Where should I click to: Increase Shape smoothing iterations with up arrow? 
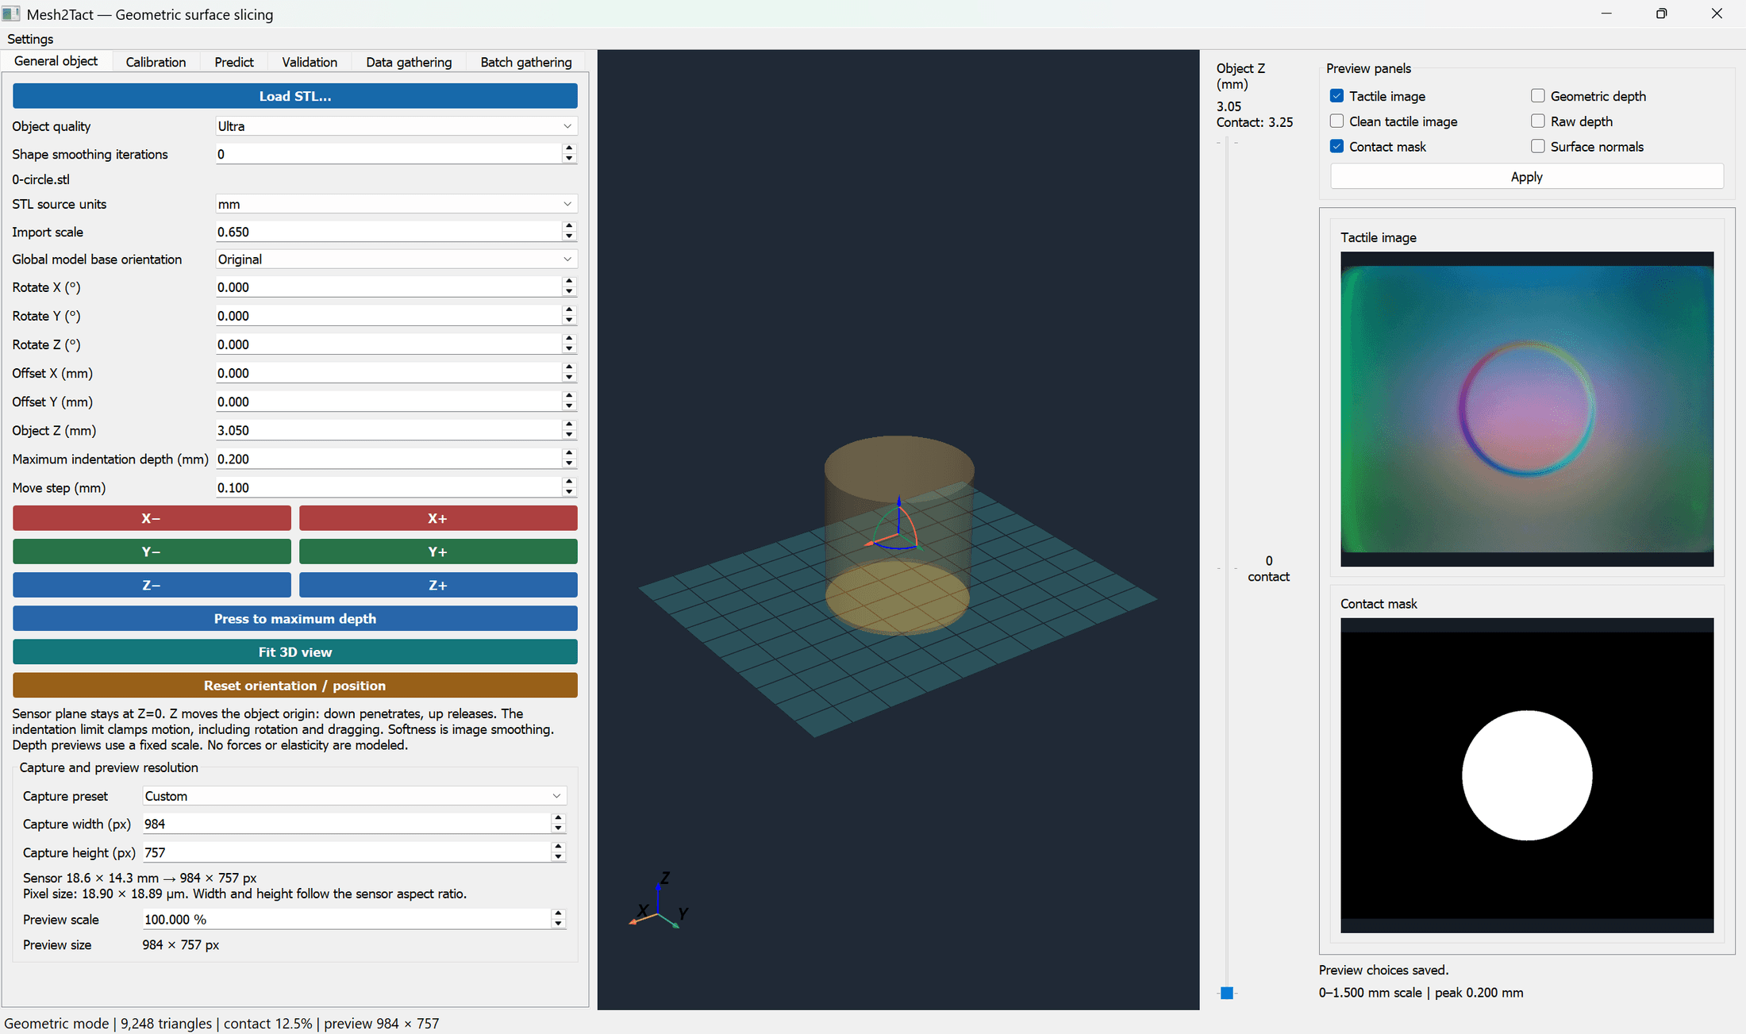coord(569,148)
